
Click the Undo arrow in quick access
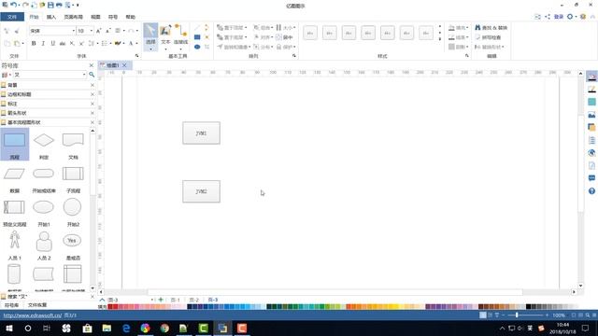[14, 5]
